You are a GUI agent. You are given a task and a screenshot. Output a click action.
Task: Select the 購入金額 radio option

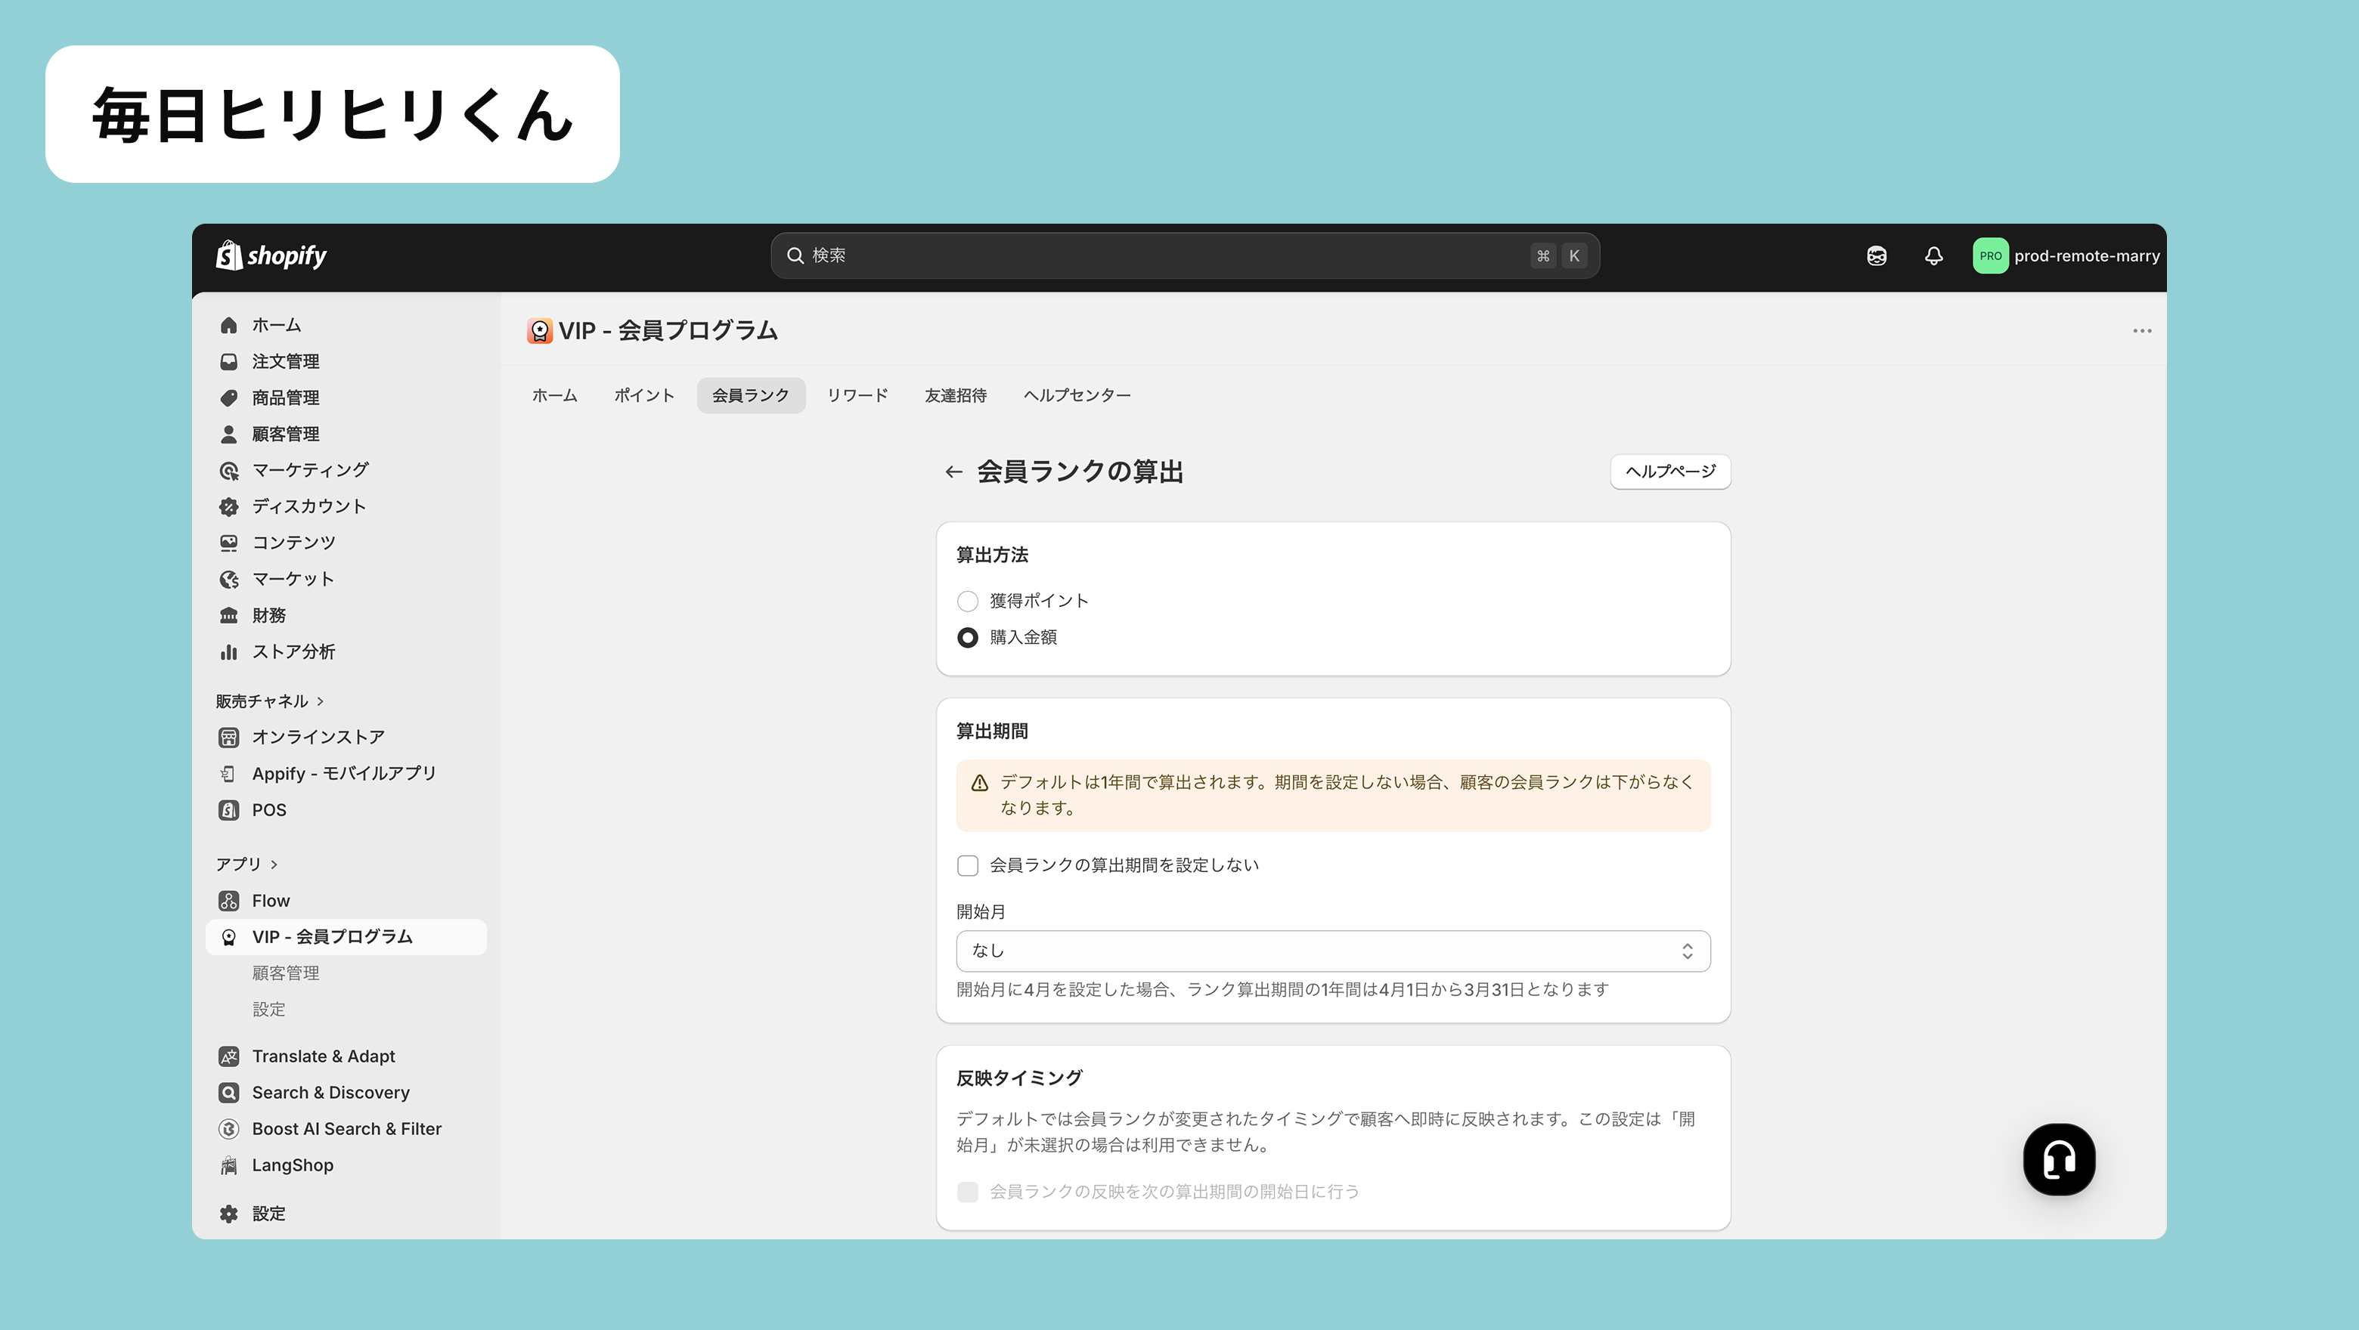[968, 638]
